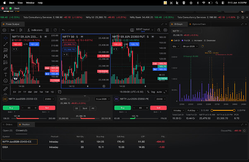
Task: Undo the last chart action
Action: [x=63, y=30]
